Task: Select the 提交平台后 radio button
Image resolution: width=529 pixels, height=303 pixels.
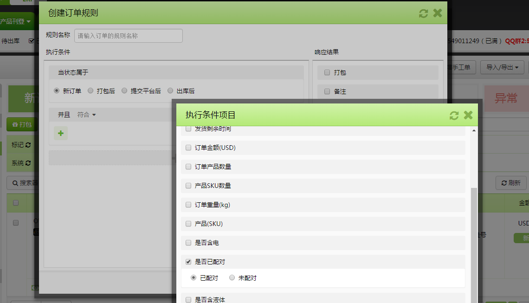Action: pos(124,90)
